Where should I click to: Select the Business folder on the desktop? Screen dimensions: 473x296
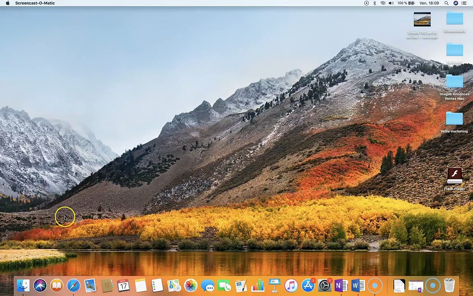(x=455, y=54)
